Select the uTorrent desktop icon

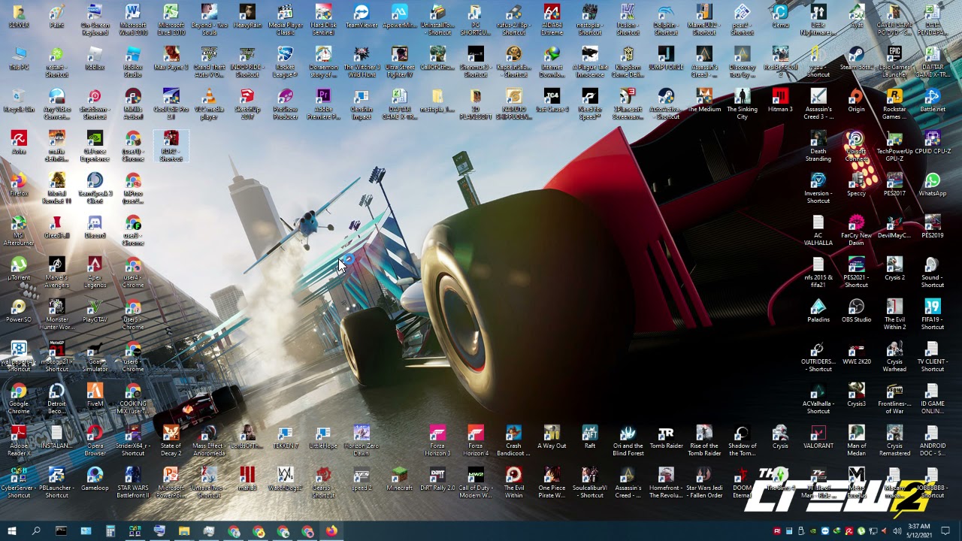click(x=19, y=270)
